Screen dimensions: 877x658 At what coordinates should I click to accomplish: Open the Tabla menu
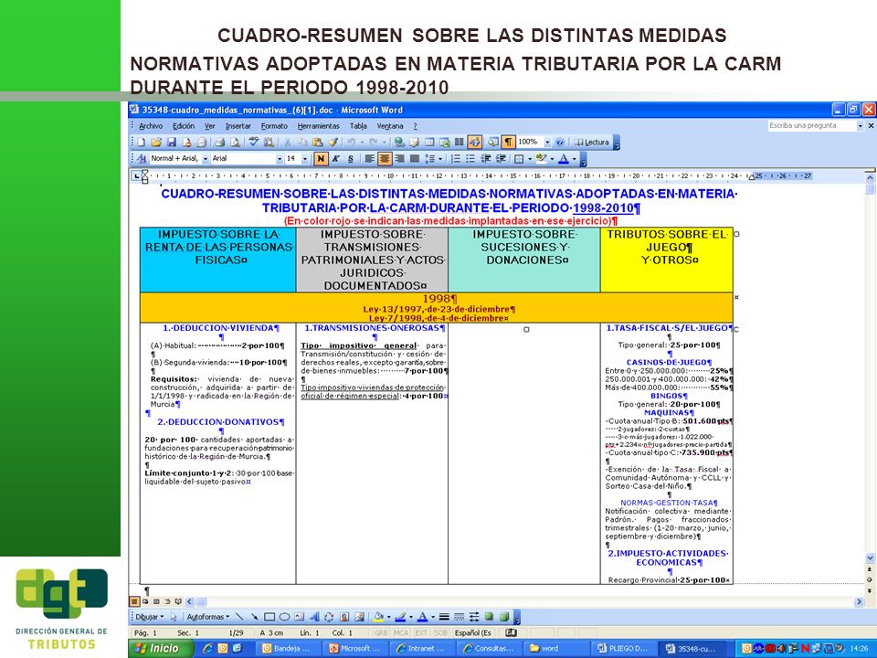358,126
